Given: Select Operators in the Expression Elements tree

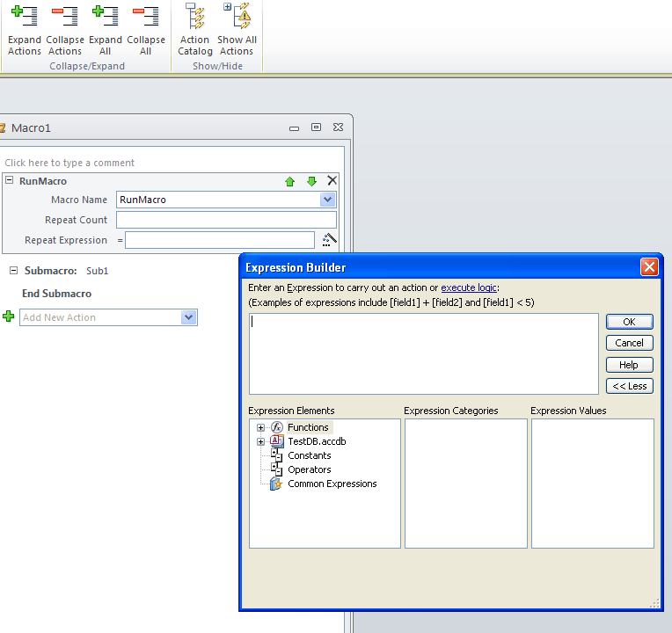Looking at the screenshot, I should point(309,469).
